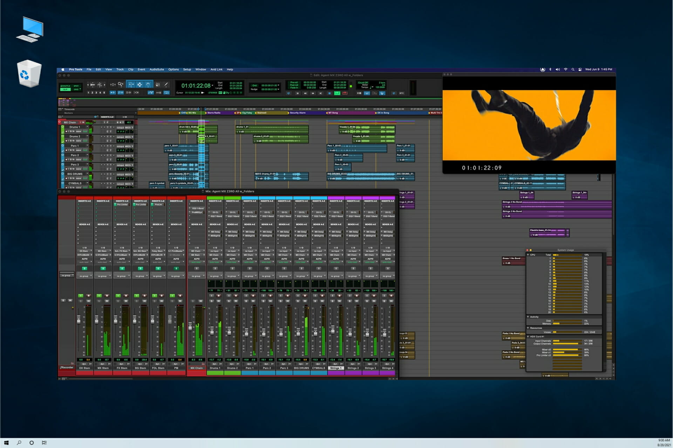The height and width of the screenshot is (448, 673).
Task: Open the Grid value dropdown
Action: pos(278,85)
